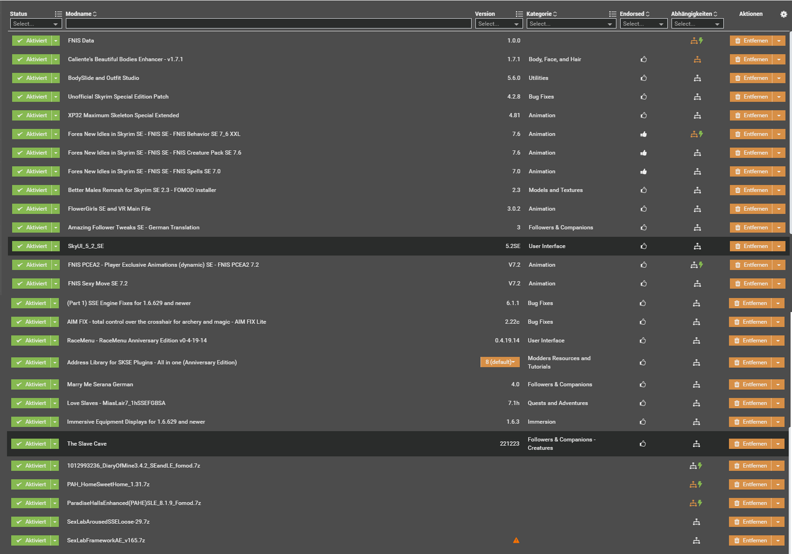Toggle Aktiviert for Love Slaves MiasLair
The width and height of the screenshot is (792, 554).
(31, 403)
